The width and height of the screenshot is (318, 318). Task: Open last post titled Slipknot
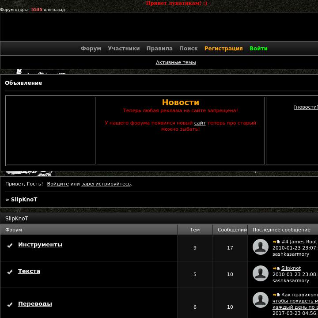(291, 268)
